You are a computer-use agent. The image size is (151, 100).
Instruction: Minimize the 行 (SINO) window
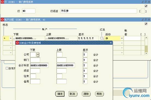143,2
